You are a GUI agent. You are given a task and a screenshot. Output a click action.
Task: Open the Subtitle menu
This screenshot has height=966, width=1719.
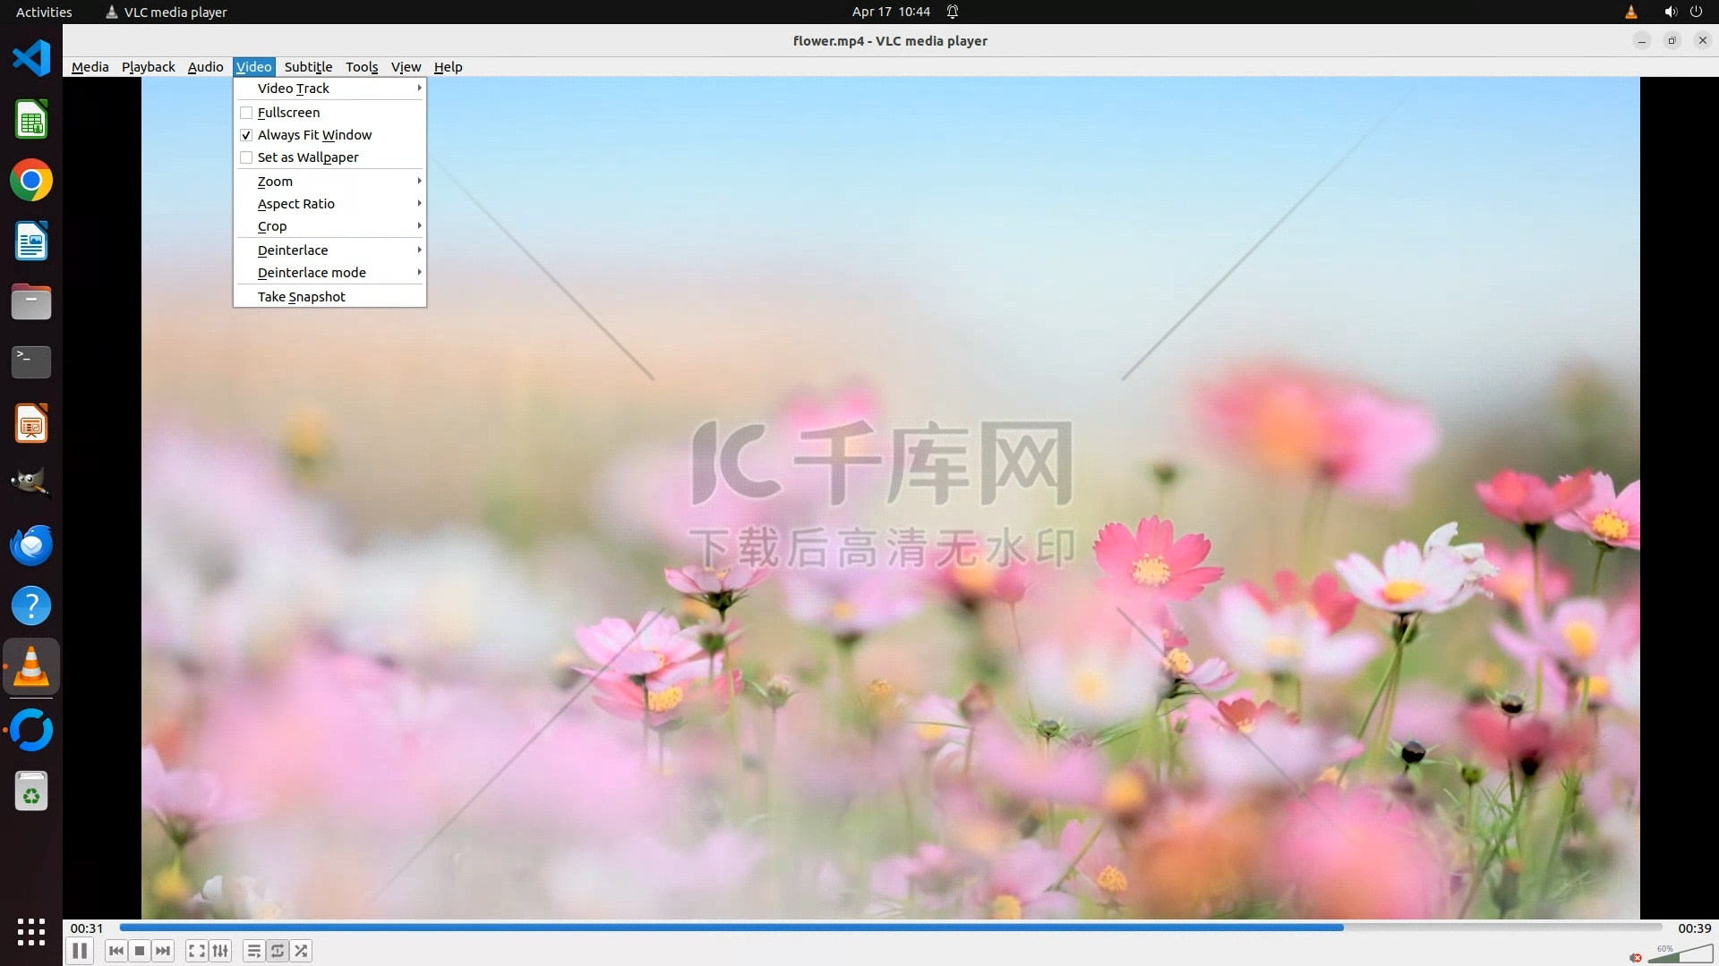[x=308, y=67]
